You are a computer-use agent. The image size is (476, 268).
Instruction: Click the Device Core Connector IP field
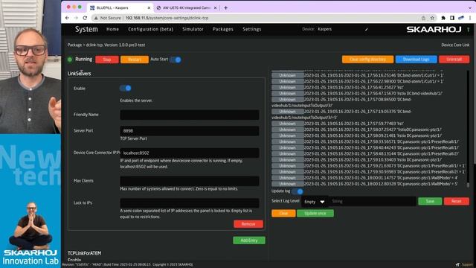(x=190, y=153)
